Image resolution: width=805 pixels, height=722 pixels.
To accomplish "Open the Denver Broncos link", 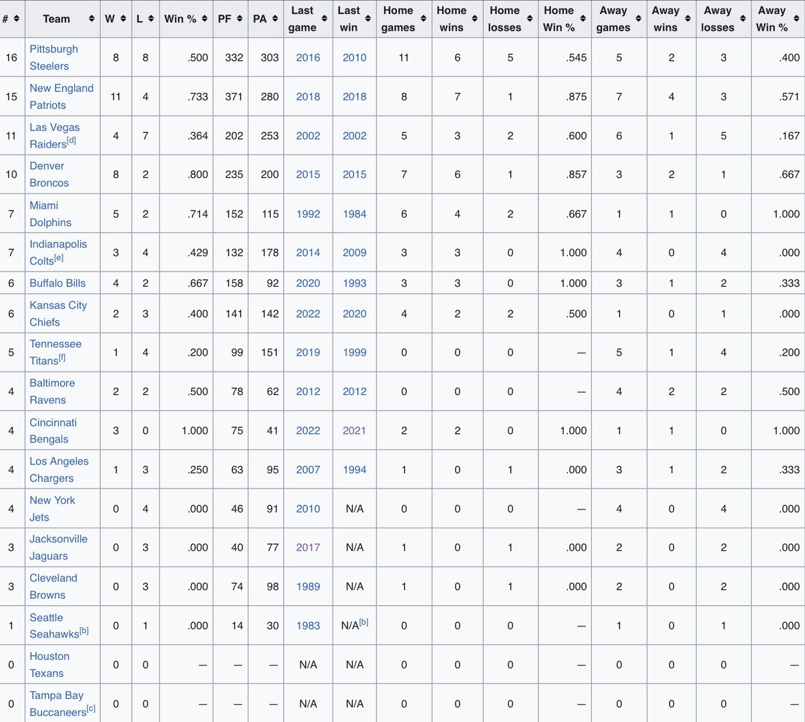I will [49, 174].
